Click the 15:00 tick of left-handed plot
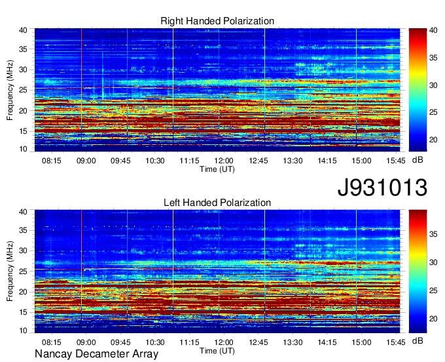445x362 pixels. (x=361, y=342)
